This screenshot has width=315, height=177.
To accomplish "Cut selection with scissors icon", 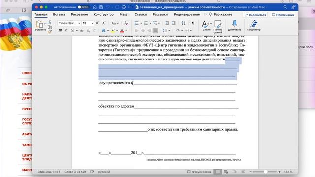I will pos(50,22).
